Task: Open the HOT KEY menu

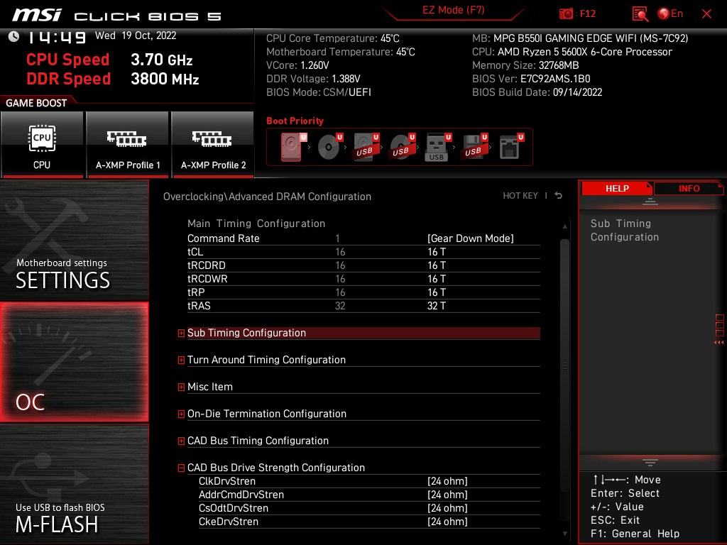Action: pyautogui.click(x=520, y=196)
